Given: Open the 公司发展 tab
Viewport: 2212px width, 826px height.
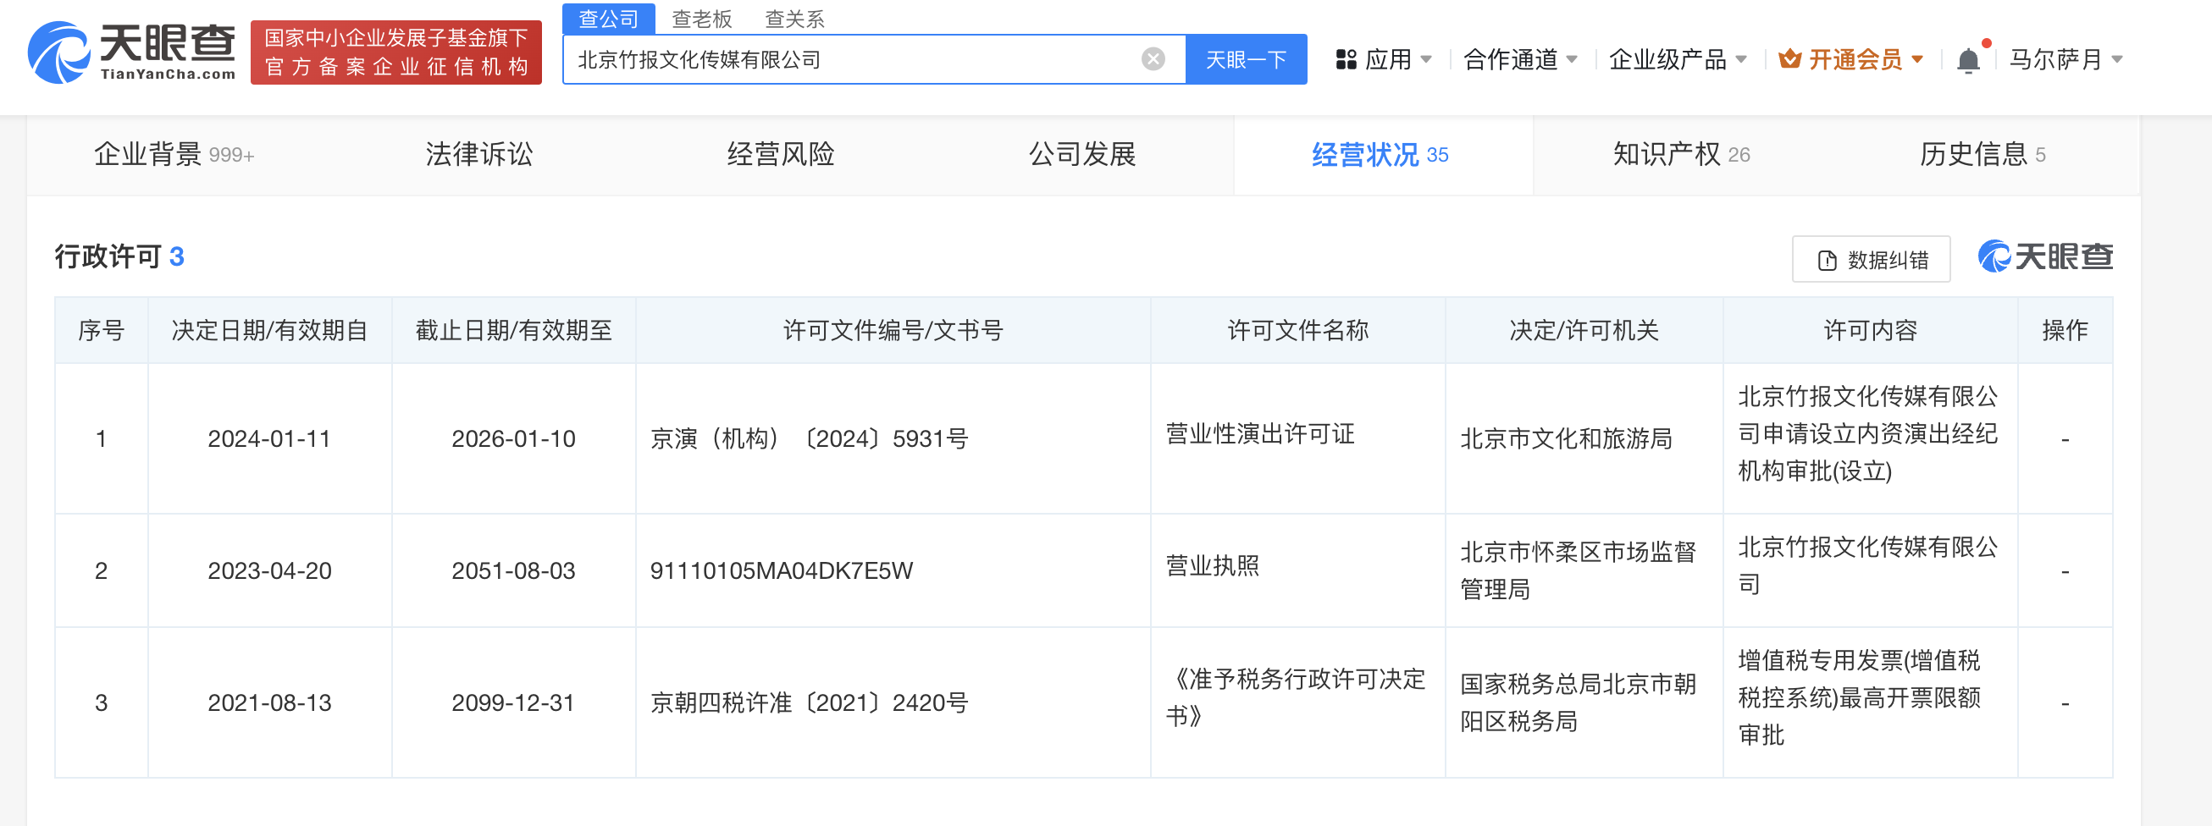Looking at the screenshot, I should (x=1082, y=154).
